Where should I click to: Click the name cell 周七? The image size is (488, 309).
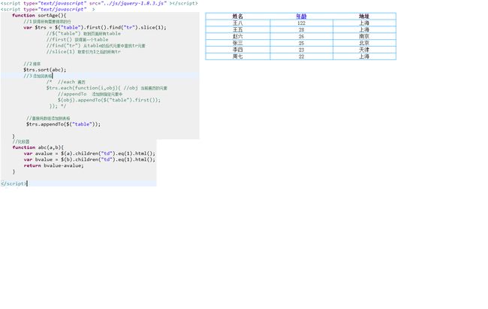[x=238, y=56]
